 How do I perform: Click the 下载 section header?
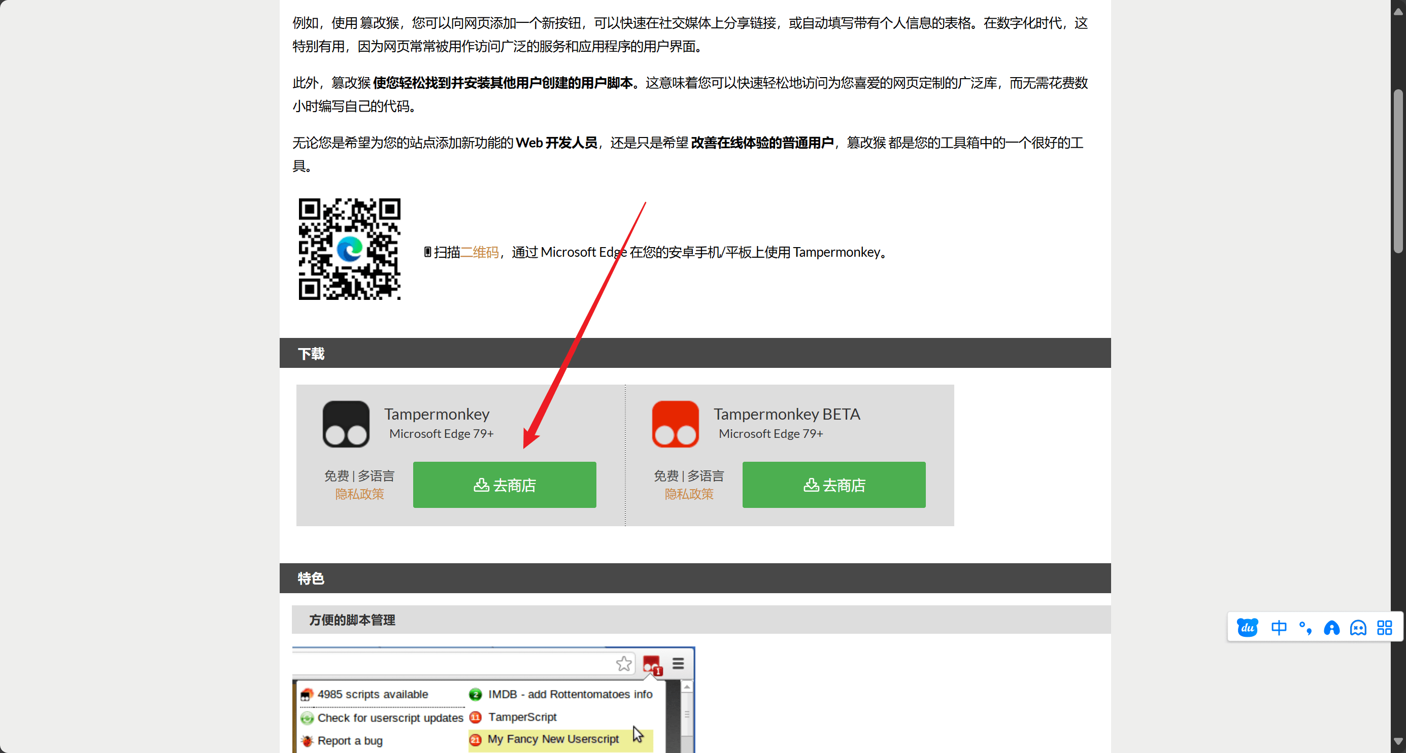pyautogui.click(x=311, y=354)
